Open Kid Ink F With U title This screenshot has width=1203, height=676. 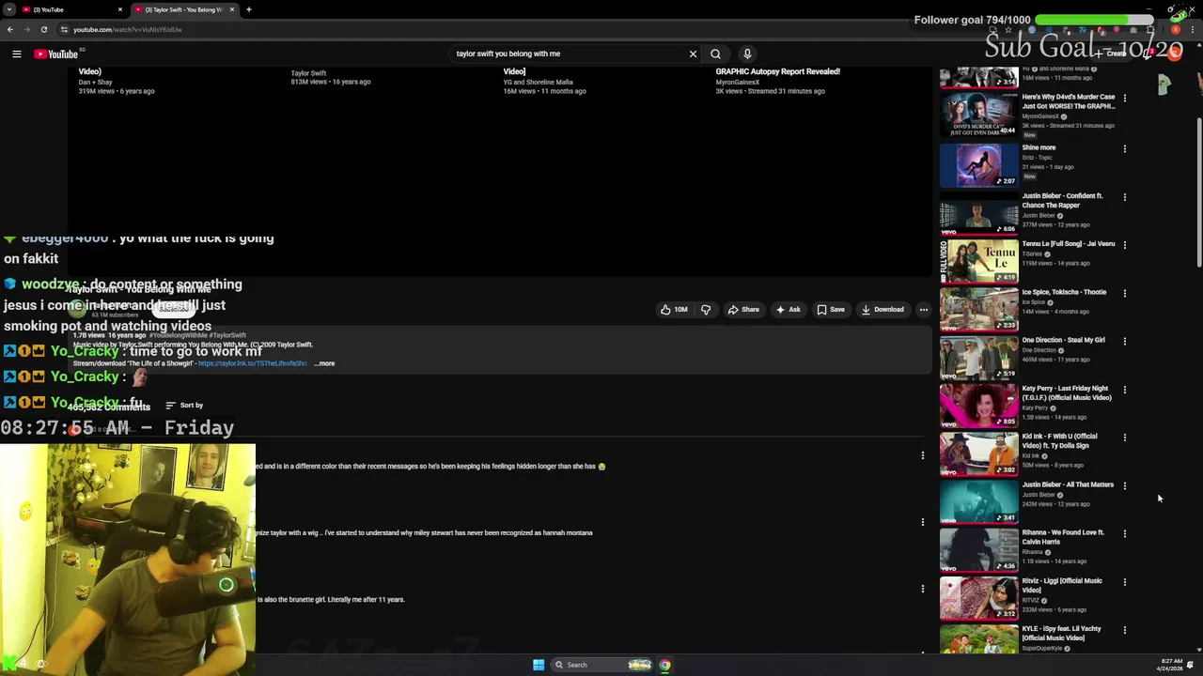(1059, 440)
